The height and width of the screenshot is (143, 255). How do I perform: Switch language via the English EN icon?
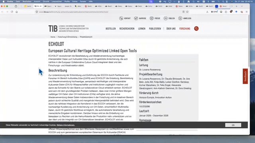click(x=166, y=18)
